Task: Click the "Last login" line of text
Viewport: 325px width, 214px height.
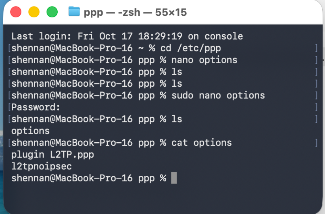Action: [127, 36]
